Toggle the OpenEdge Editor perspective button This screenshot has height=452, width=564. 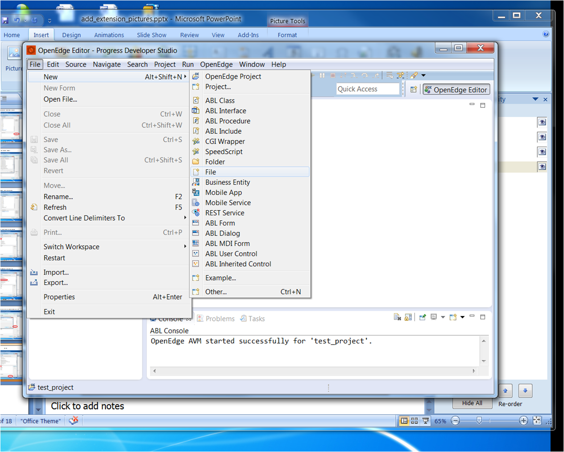tap(456, 89)
